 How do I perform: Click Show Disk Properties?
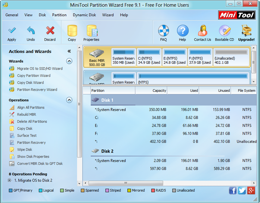pos(33,157)
